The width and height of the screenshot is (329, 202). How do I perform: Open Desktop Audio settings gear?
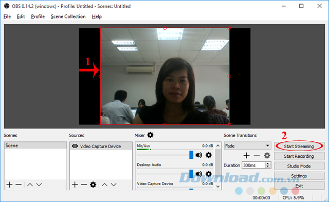coord(209,174)
